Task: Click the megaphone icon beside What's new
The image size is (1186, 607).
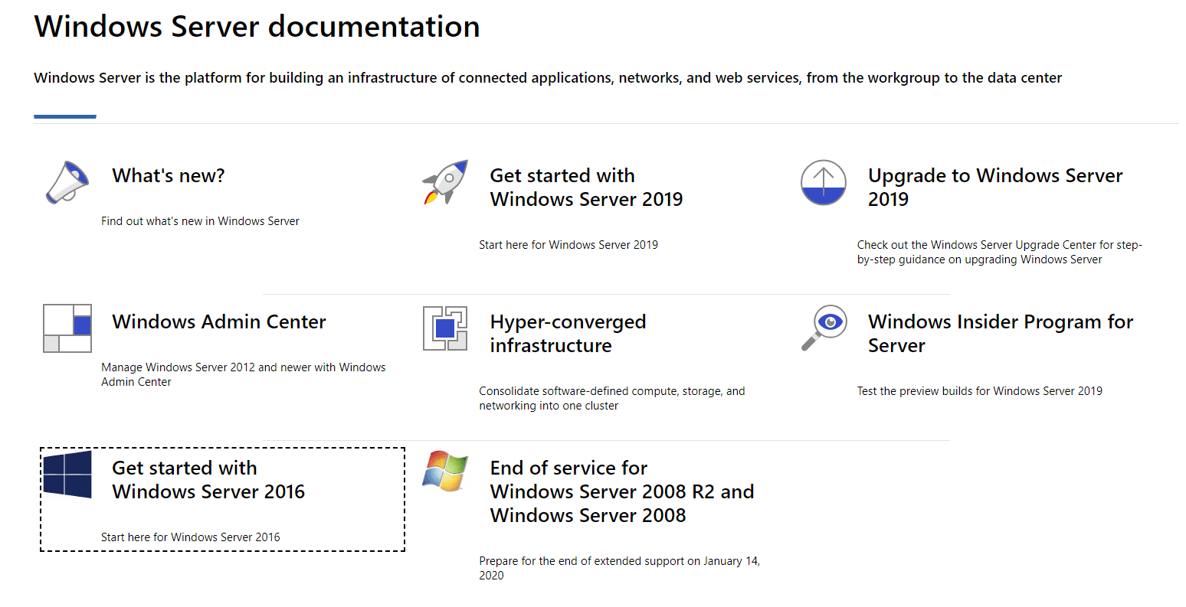Action: coord(67,182)
